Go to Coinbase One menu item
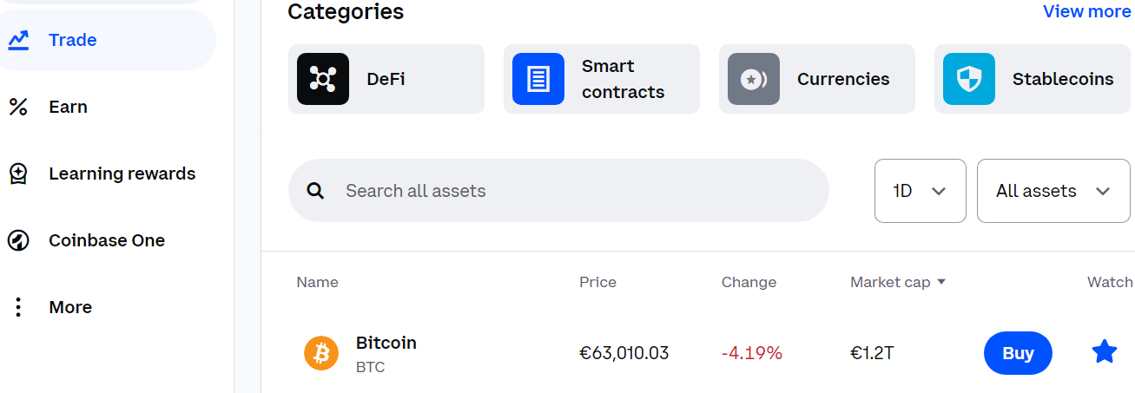The height and width of the screenshot is (393, 1135). point(106,240)
